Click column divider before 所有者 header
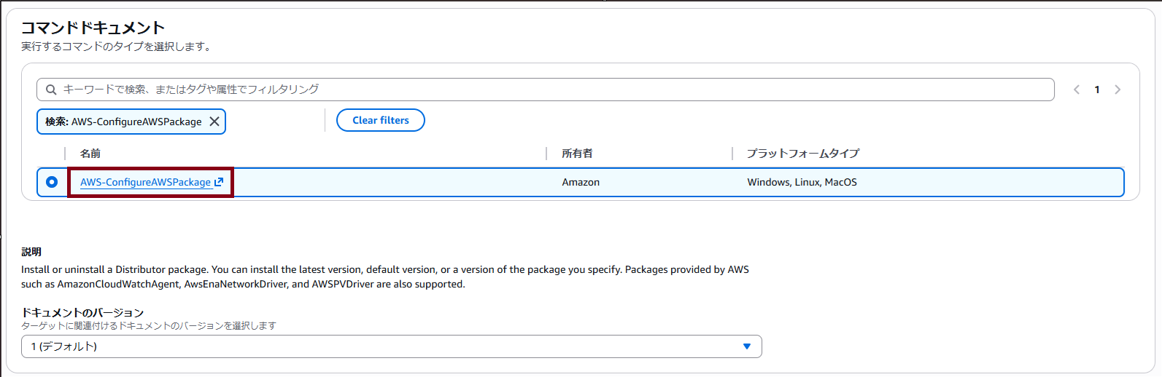This screenshot has height=377, width=1162. pyautogui.click(x=546, y=154)
